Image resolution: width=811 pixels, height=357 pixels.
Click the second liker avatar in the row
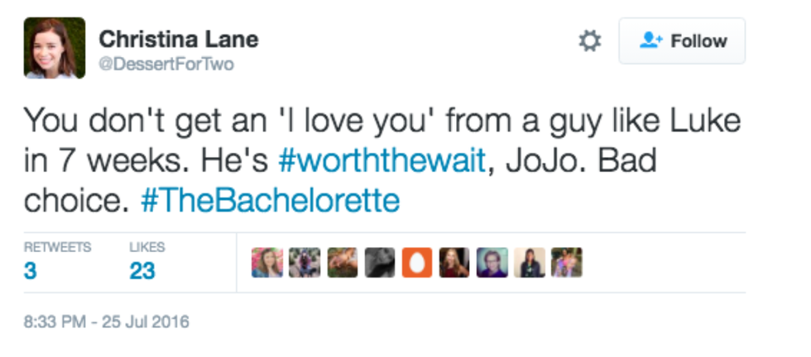click(x=305, y=263)
